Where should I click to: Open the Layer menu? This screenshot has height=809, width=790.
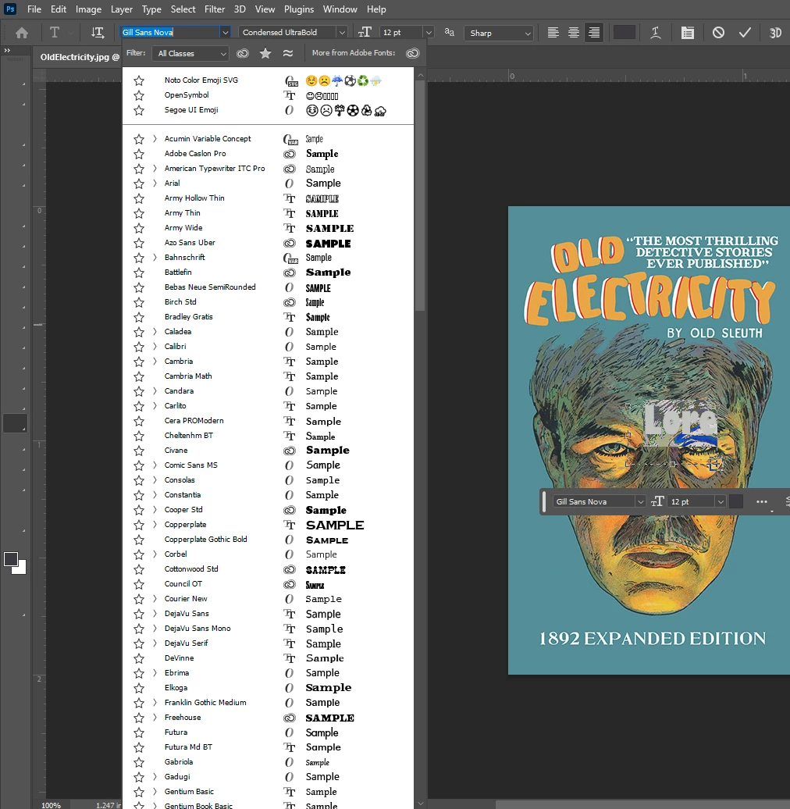(121, 9)
